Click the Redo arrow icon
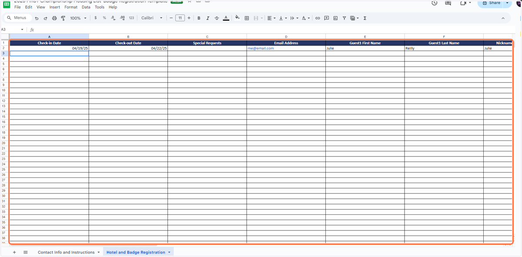Screen dimensions: 522x257 (x=45, y=18)
